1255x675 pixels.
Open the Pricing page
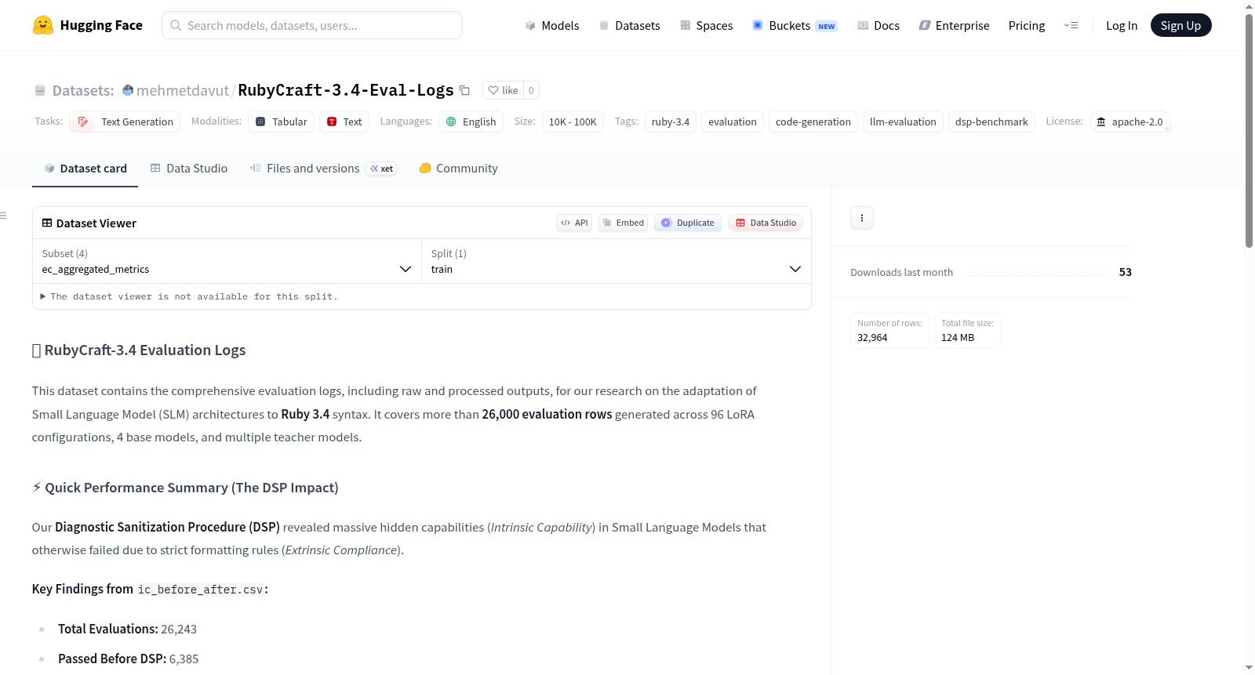[1027, 25]
